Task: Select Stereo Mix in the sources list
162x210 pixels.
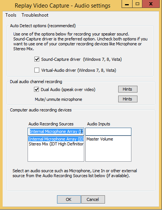Action: 56,144
